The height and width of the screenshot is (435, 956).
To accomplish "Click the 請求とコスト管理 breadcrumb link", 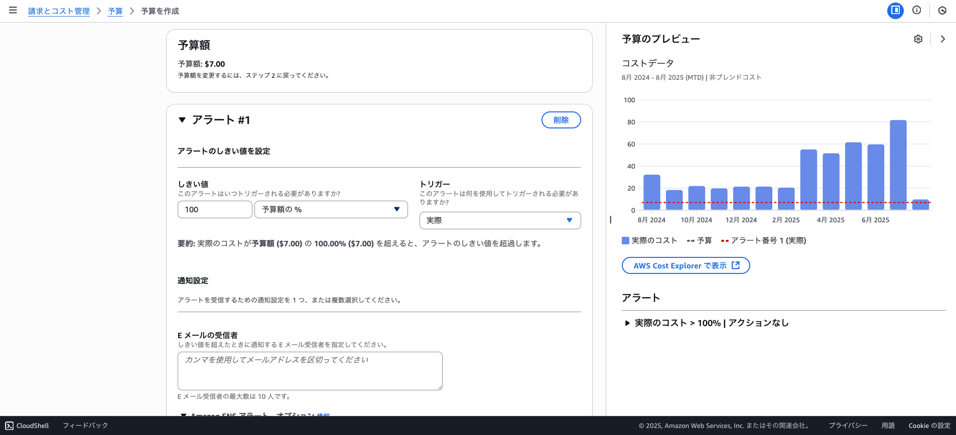I will tap(59, 11).
